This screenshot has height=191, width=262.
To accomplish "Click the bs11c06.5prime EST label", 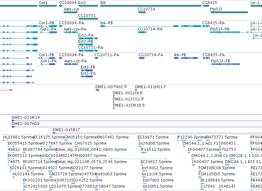I will [x=157, y=174].
